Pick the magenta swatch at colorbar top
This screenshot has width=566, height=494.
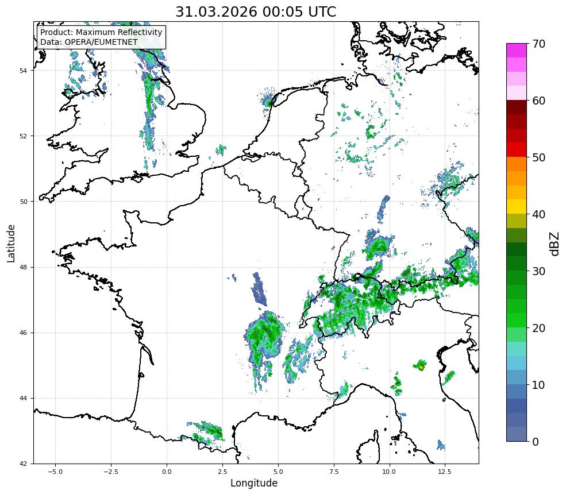click(x=517, y=51)
